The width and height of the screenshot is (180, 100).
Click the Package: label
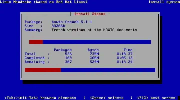[33, 22]
